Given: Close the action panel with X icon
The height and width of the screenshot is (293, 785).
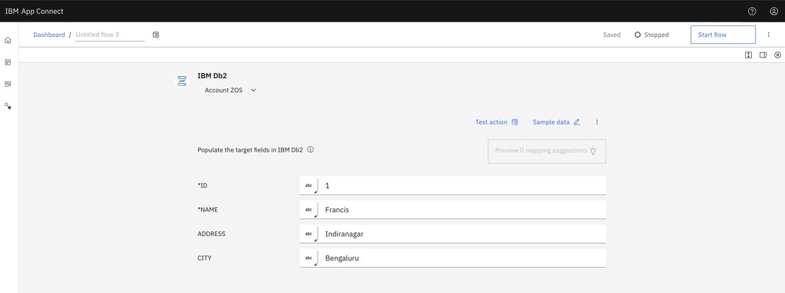Looking at the screenshot, I should click(777, 55).
